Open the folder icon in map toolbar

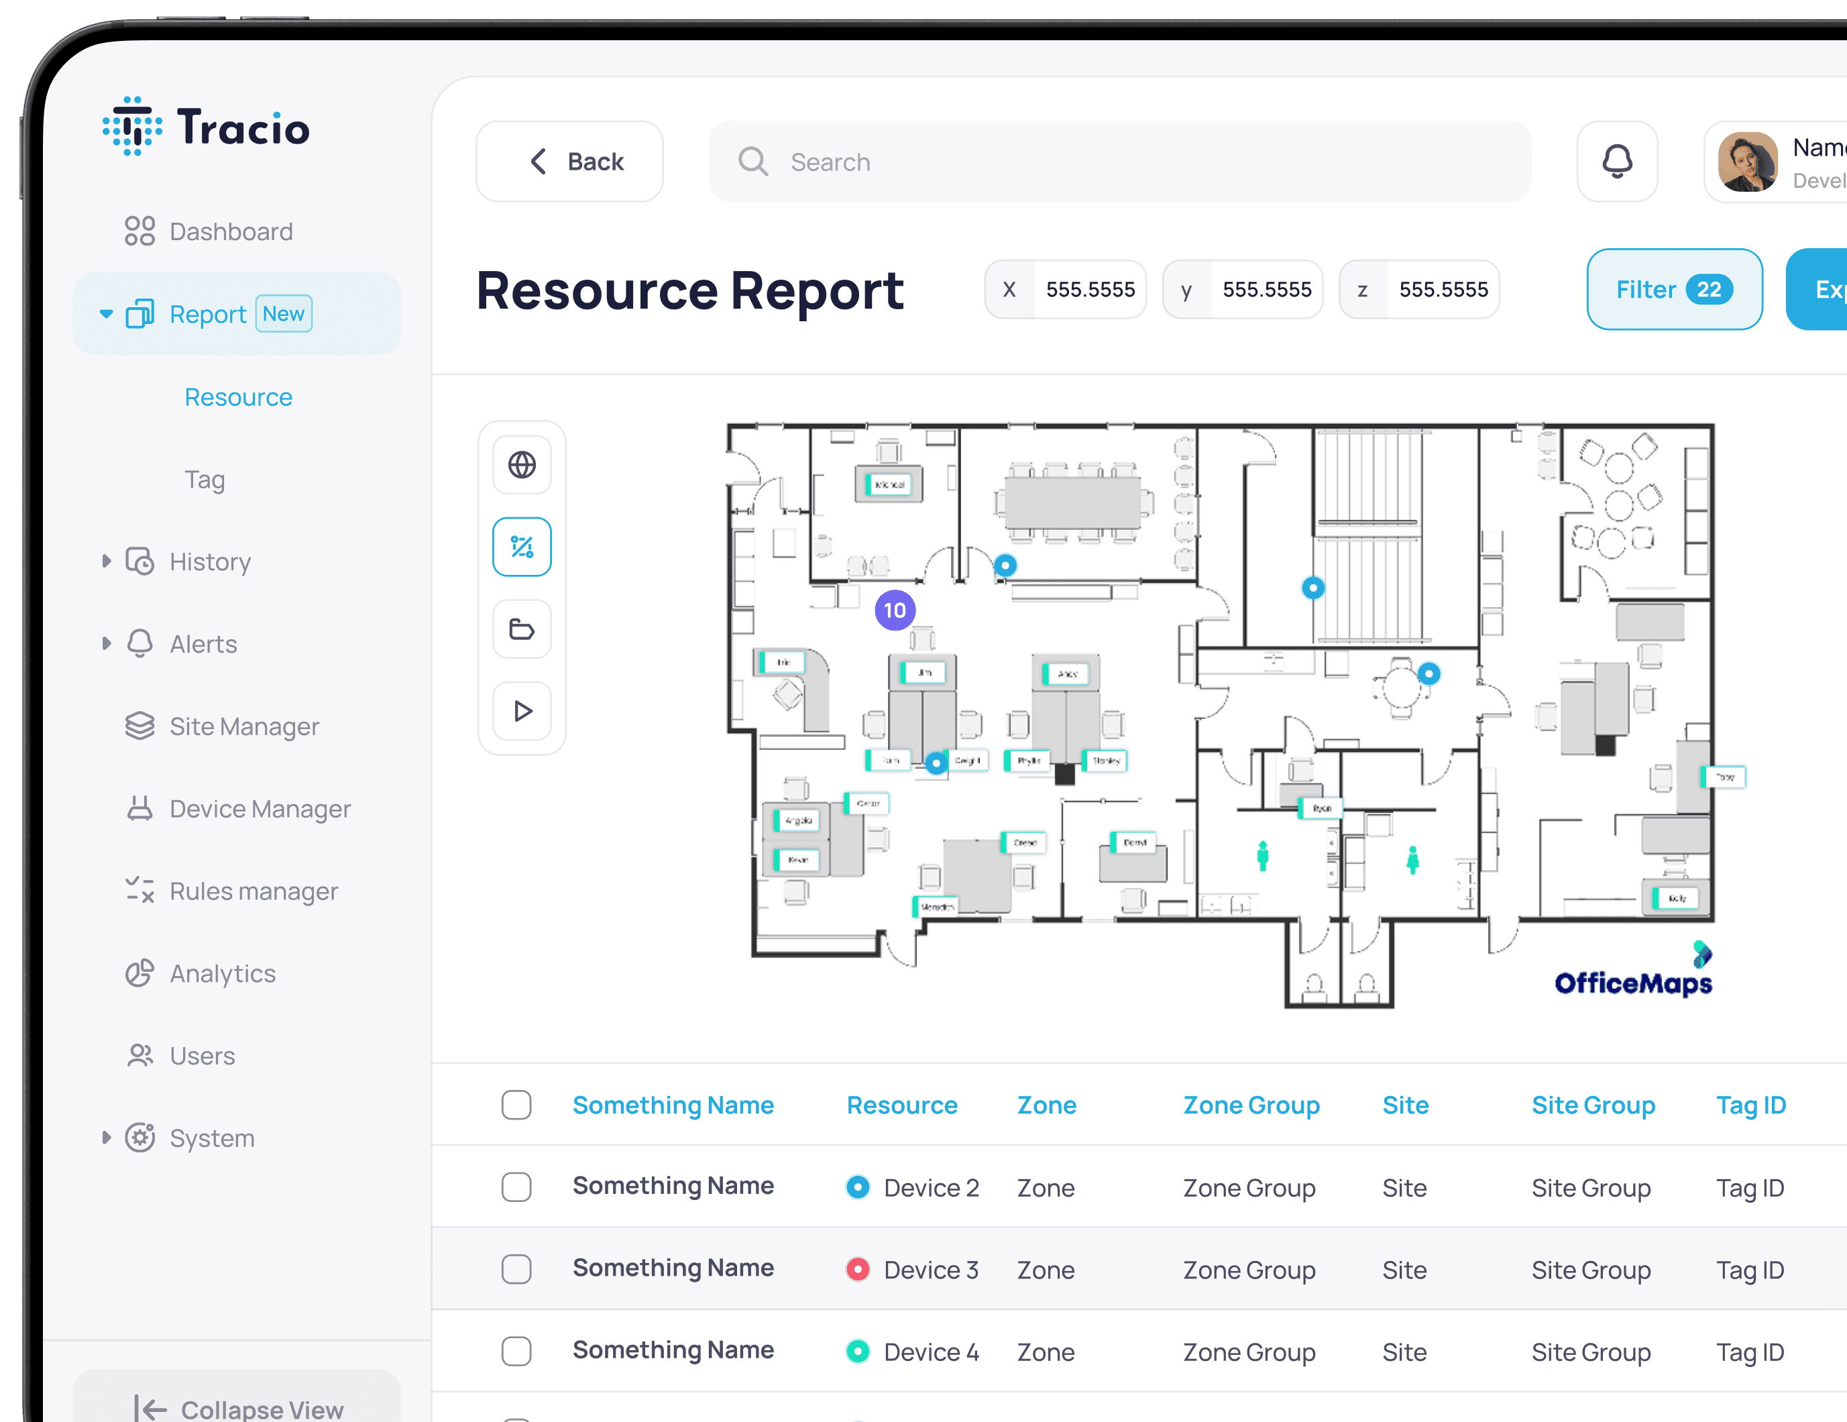[522, 628]
